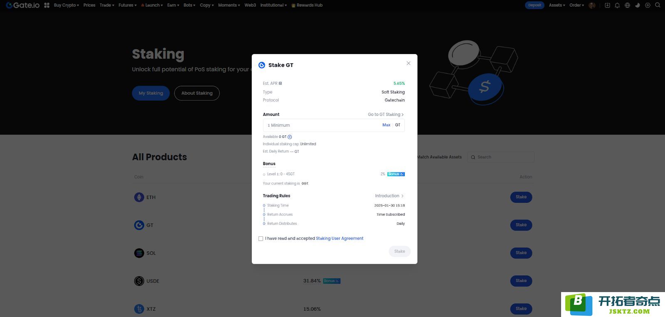Stake XTZ from the list

point(521,309)
